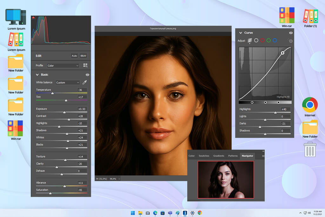Image resolution: width=325 pixels, height=217 pixels.
Task: Click the Fit (52,5%) zoom status label
Action: (102, 179)
